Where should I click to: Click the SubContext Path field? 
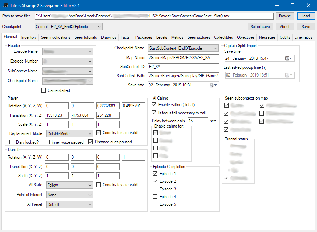(x=183, y=76)
